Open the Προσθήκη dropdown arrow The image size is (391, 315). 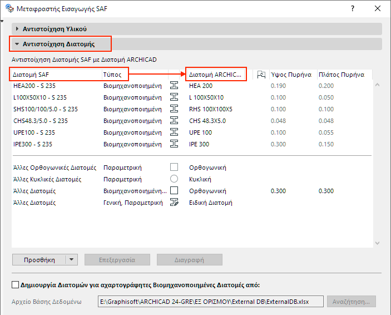tap(72, 259)
